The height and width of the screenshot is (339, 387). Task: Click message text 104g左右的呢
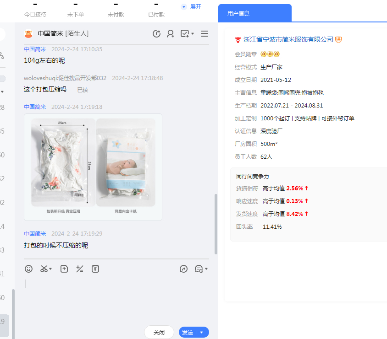(x=44, y=60)
